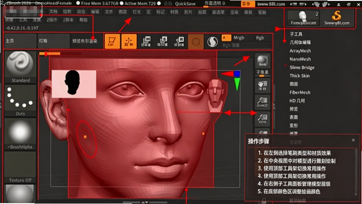The image size is (362, 204).
Task: Adjust the 子像素 slider
Action: tap(262, 73)
